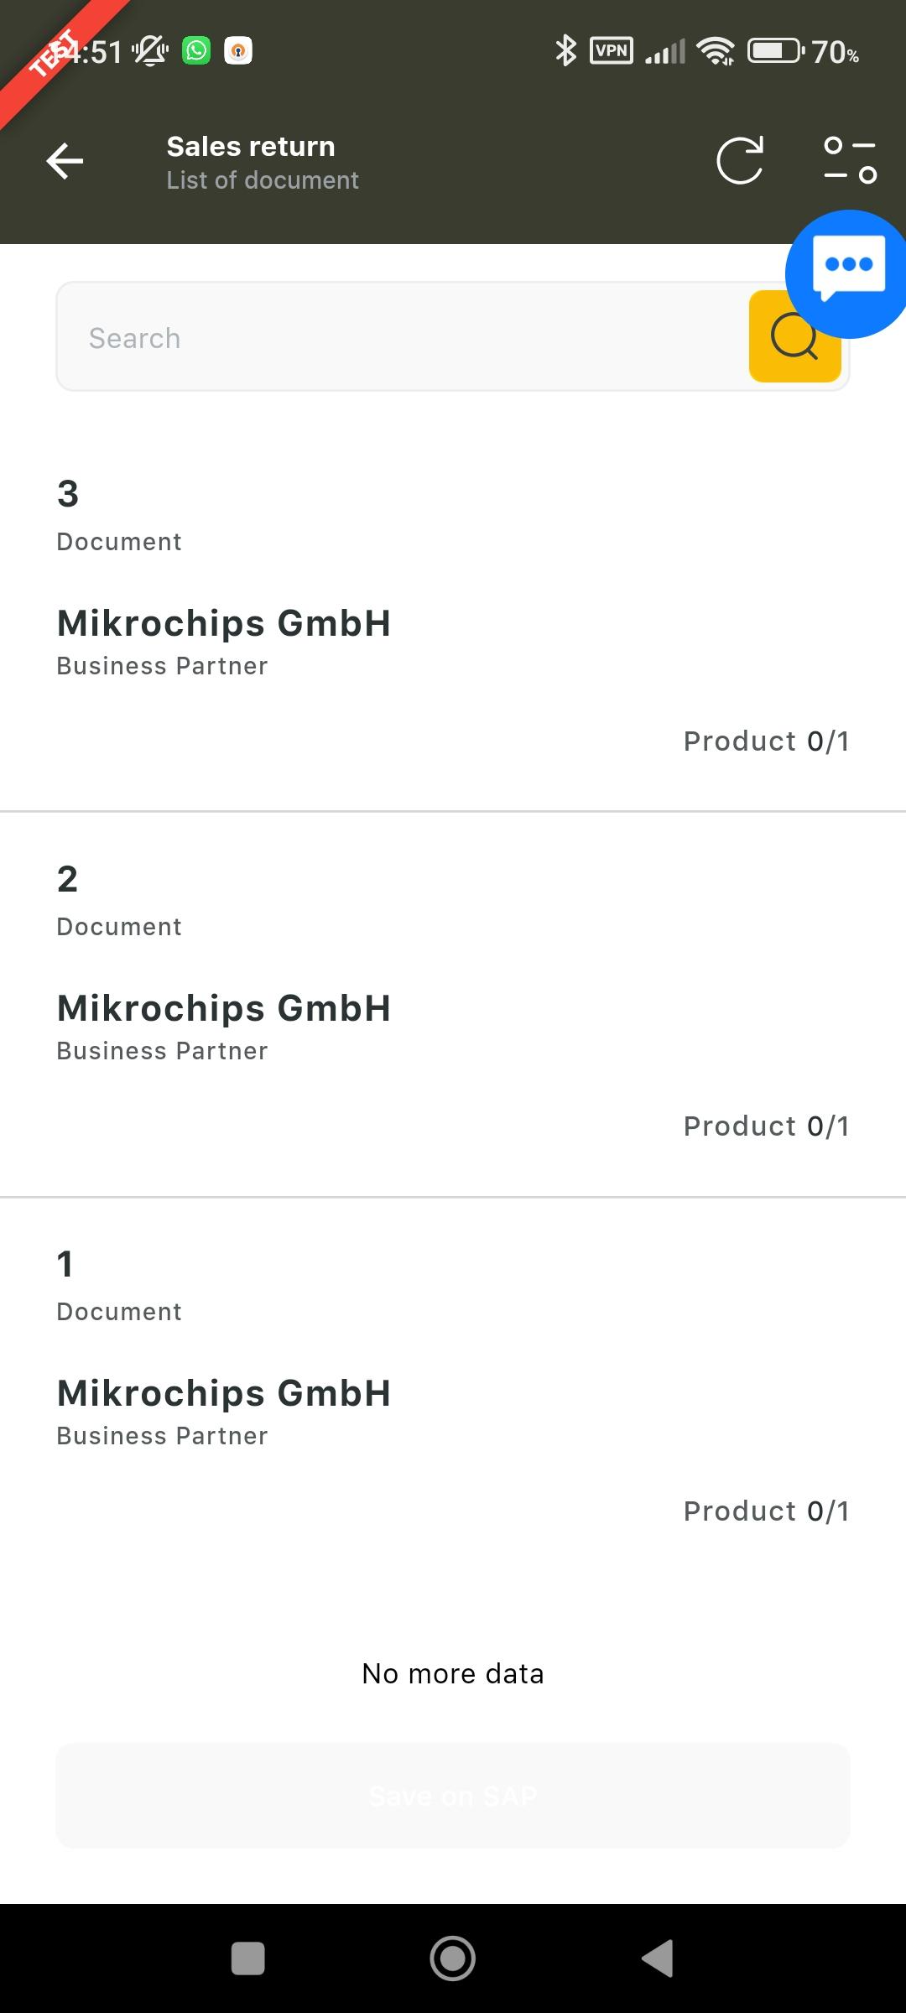Tap Product 0/1 on document 2

(766, 1126)
